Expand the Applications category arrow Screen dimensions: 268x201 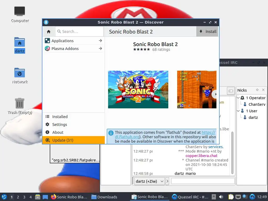pos(100,41)
